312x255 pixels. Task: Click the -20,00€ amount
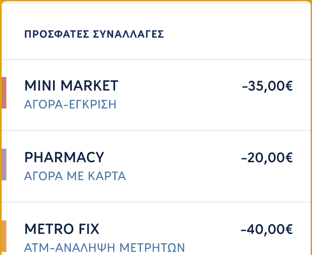click(x=267, y=158)
